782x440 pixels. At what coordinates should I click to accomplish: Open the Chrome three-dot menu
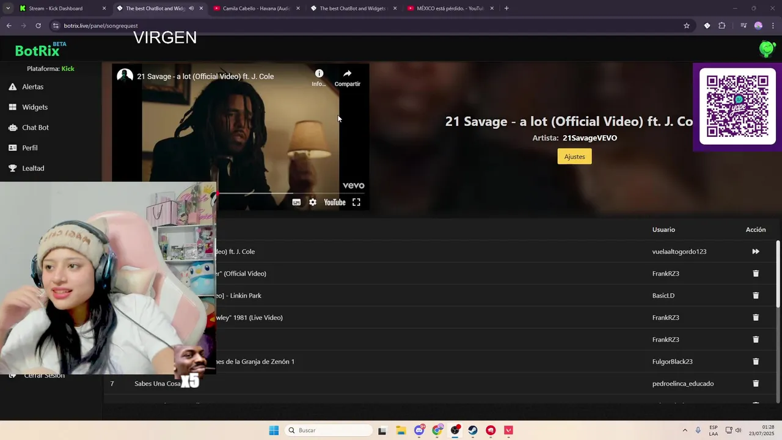pos(773,26)
